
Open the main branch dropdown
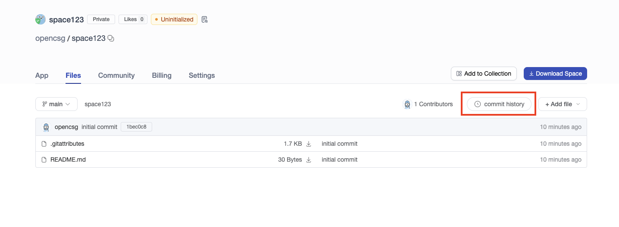[56, 104]
